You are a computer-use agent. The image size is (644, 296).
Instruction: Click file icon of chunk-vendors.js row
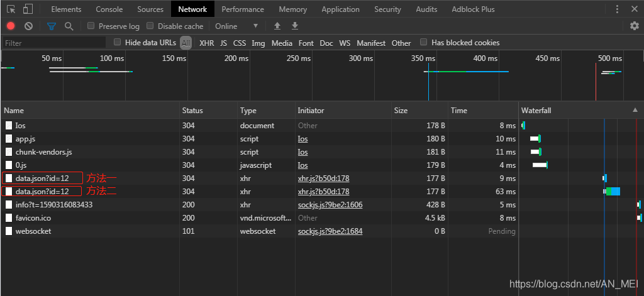pyautogui.click(x=9, y=152)
